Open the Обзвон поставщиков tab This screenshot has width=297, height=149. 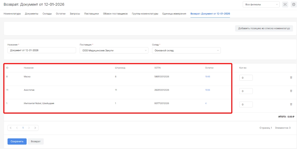tap(115, 14)
